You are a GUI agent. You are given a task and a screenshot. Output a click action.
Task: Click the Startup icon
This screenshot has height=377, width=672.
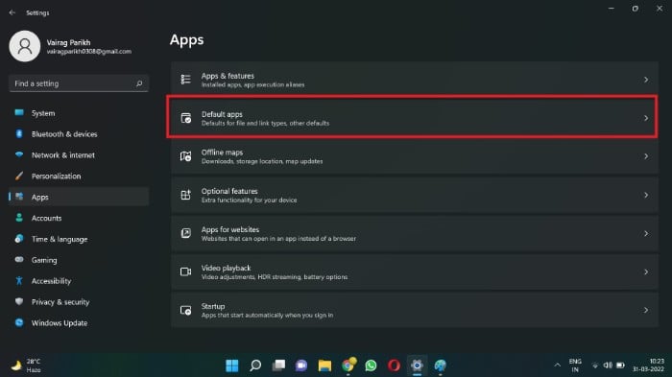[185, 310]
